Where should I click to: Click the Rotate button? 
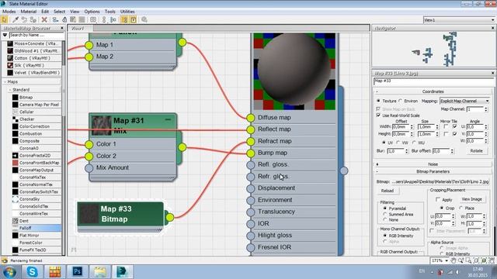click(476, 151)
